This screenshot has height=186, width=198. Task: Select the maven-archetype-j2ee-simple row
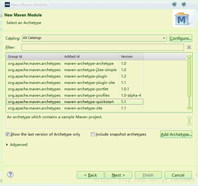(75, 70)
